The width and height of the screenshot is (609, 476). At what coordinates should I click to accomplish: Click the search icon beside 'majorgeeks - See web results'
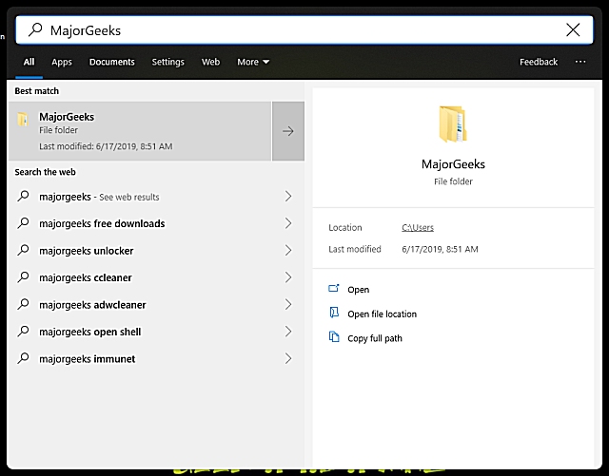(x=23, y=197)
